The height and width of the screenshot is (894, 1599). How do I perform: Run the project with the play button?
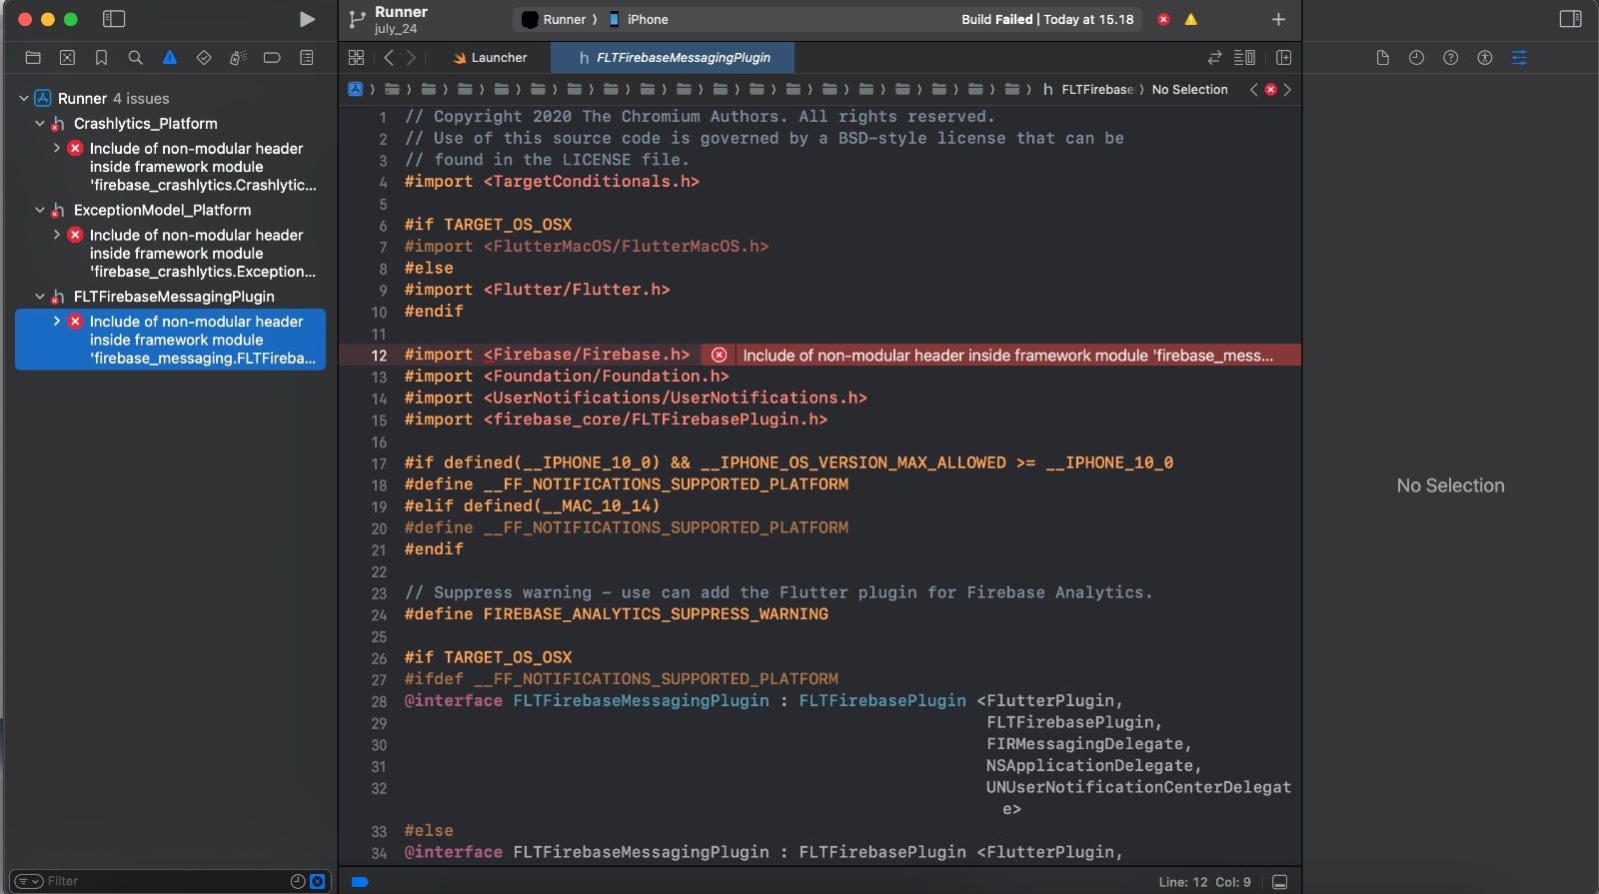point(307,19)
